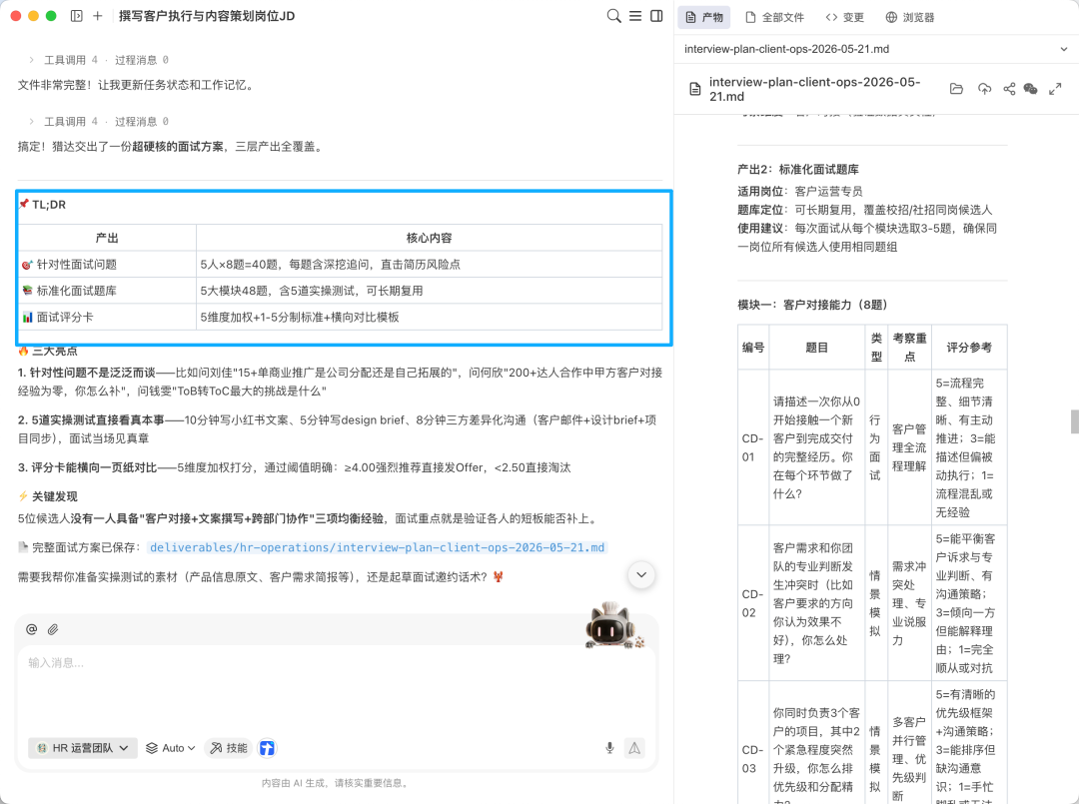The height and width of the screenshot is (804, 1079).
Task: Click the WeChat share icon
Action: [1030, 89]
